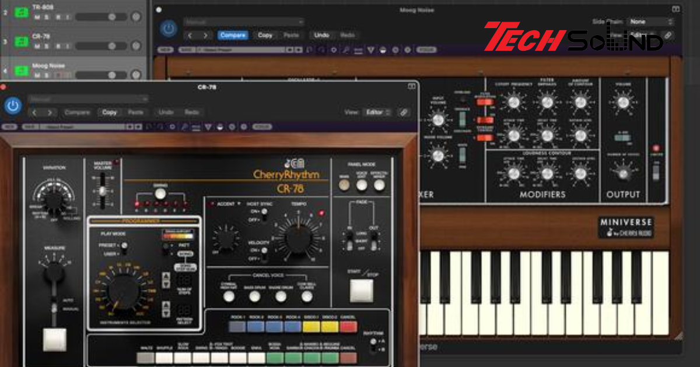Click the Moog Noise track volume slider
The image size is (700, 367).
(x=101, y=75)
